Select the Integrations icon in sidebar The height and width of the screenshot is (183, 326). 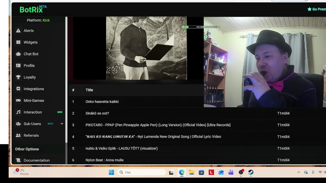[x=18, y=89]
